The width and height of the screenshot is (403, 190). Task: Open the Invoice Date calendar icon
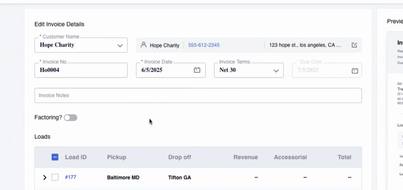(197, 70)
